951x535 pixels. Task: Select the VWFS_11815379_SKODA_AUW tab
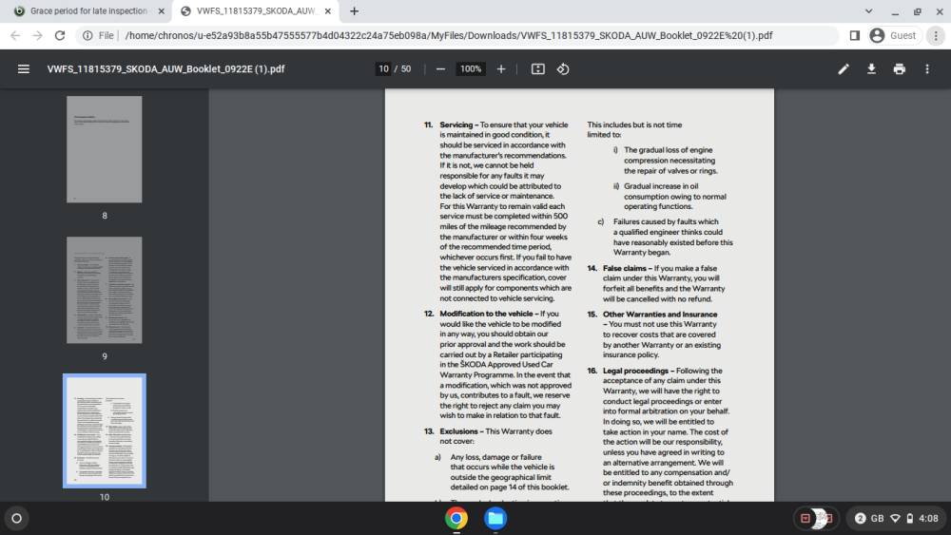[256, 10]
